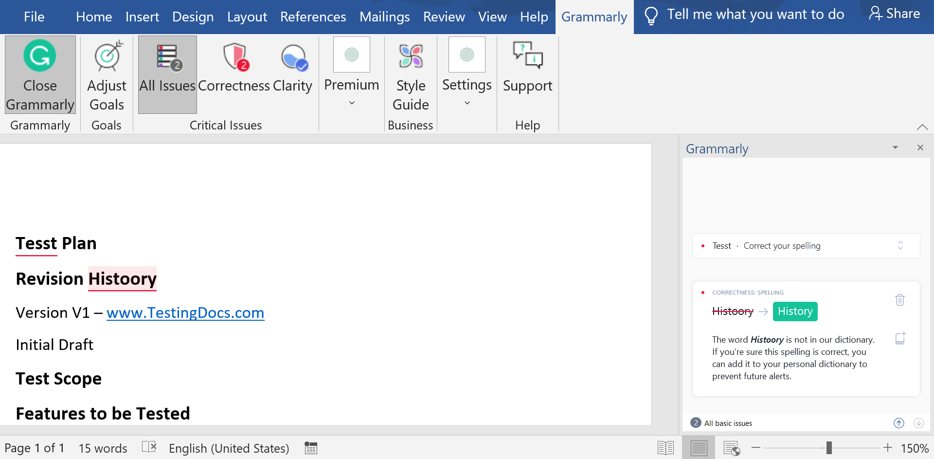
Task: Click the Tell me search field
Action: pos(755,15)
